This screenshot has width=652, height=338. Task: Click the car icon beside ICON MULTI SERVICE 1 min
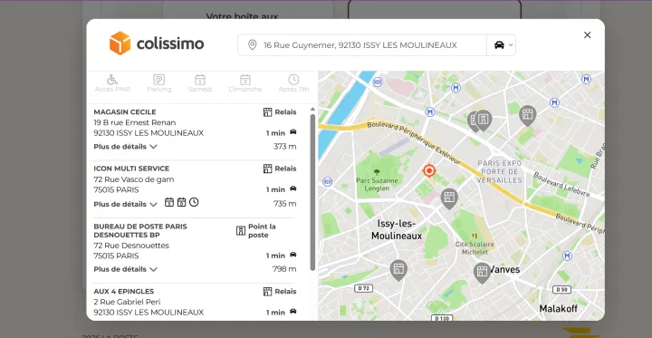[x=293, y=188]
